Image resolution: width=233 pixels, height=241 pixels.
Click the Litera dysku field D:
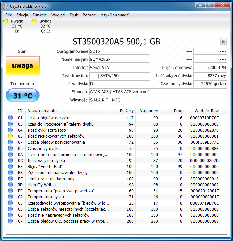(120, 84)
